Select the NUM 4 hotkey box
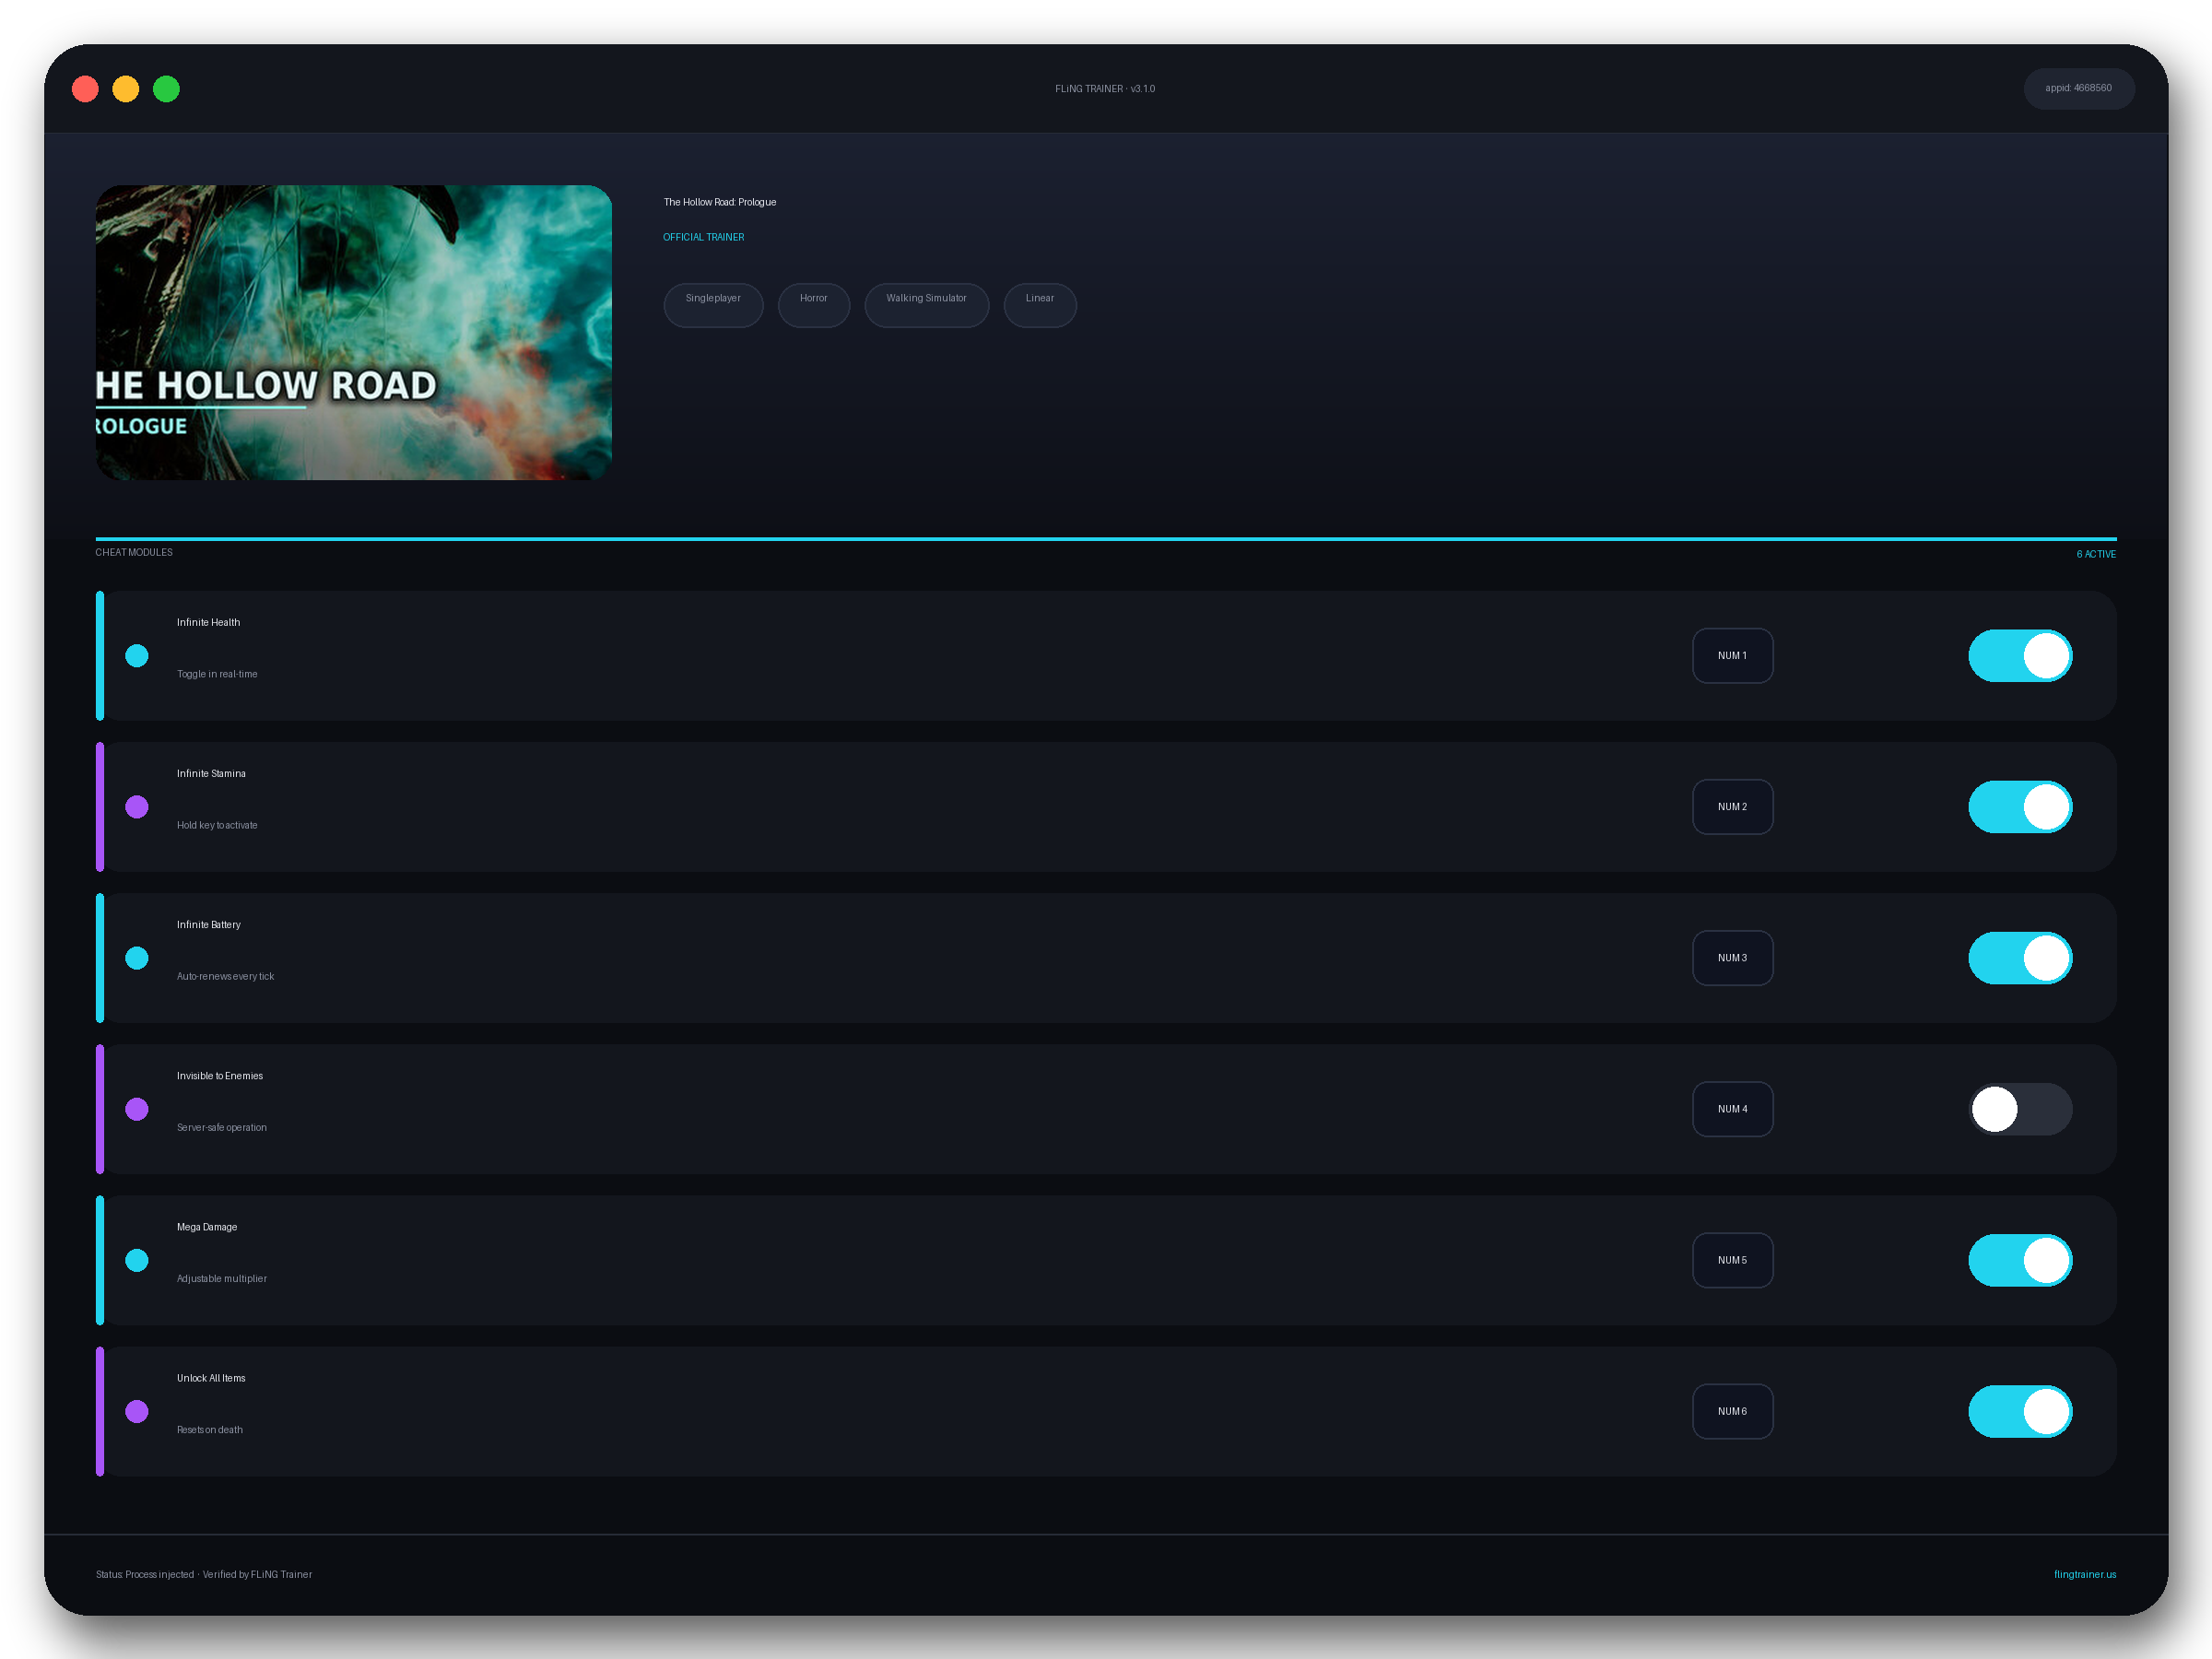 [x=1732, y=1109]
